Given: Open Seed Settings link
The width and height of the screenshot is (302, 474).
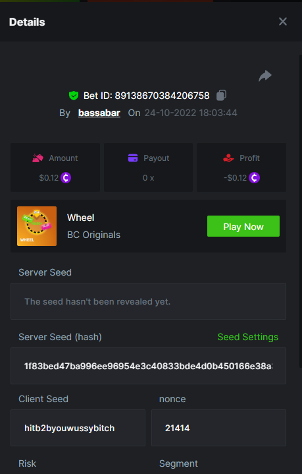Looking at the screenshot, I should [247, 337].
